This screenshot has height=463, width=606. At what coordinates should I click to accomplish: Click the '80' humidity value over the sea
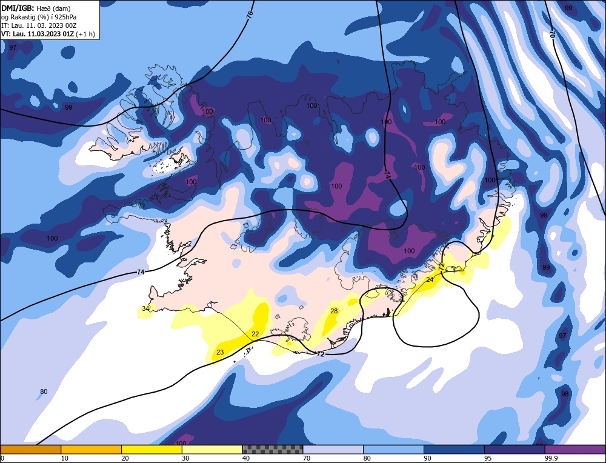(44, 391)
